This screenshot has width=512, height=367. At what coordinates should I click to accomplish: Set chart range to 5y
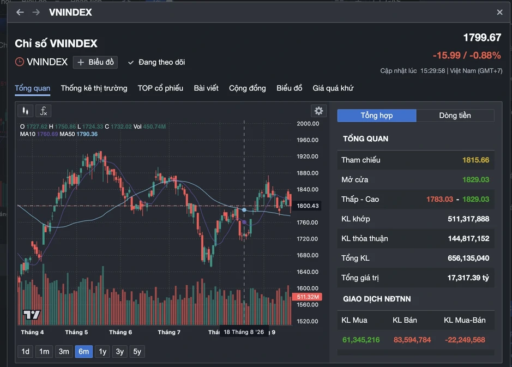(137, 352)
